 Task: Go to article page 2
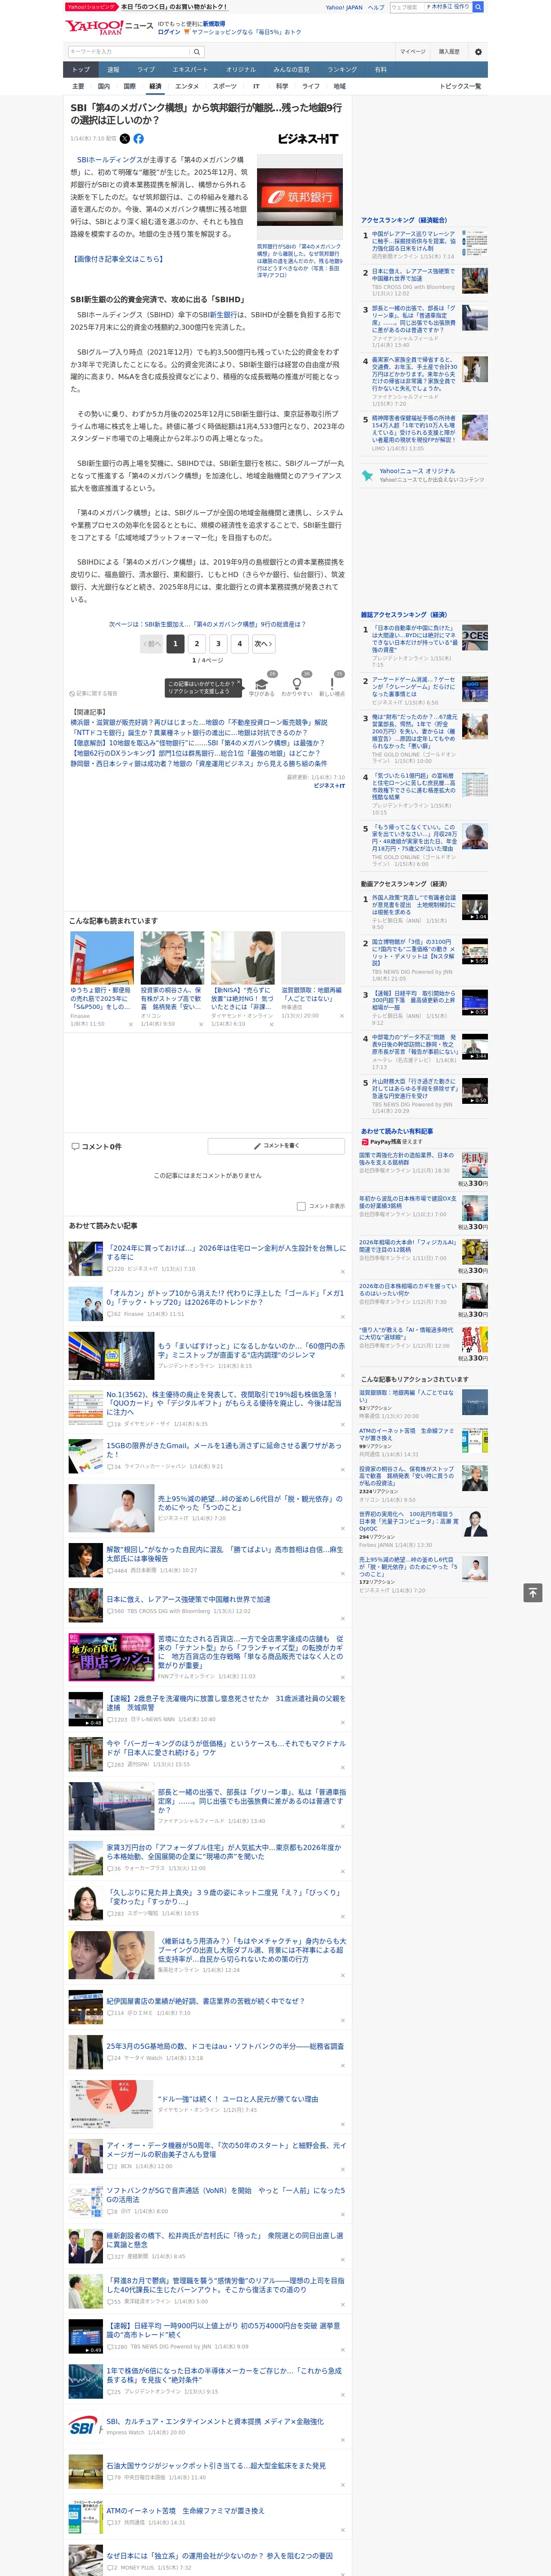point(196,644)
